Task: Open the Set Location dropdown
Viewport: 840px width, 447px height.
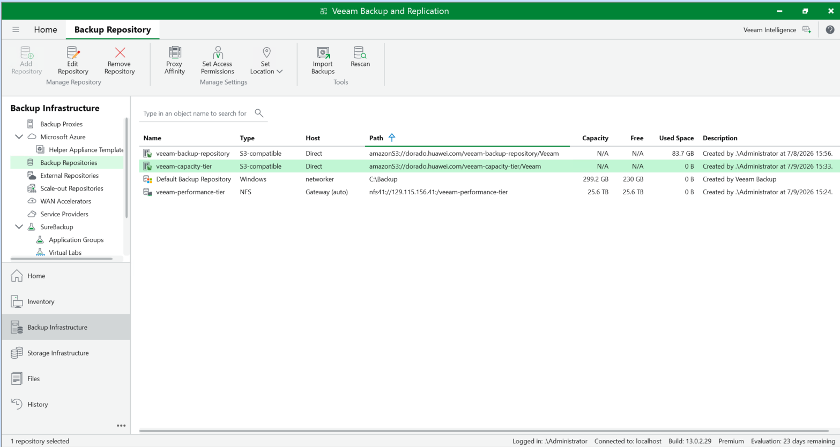Action: (x=266, y=60)
